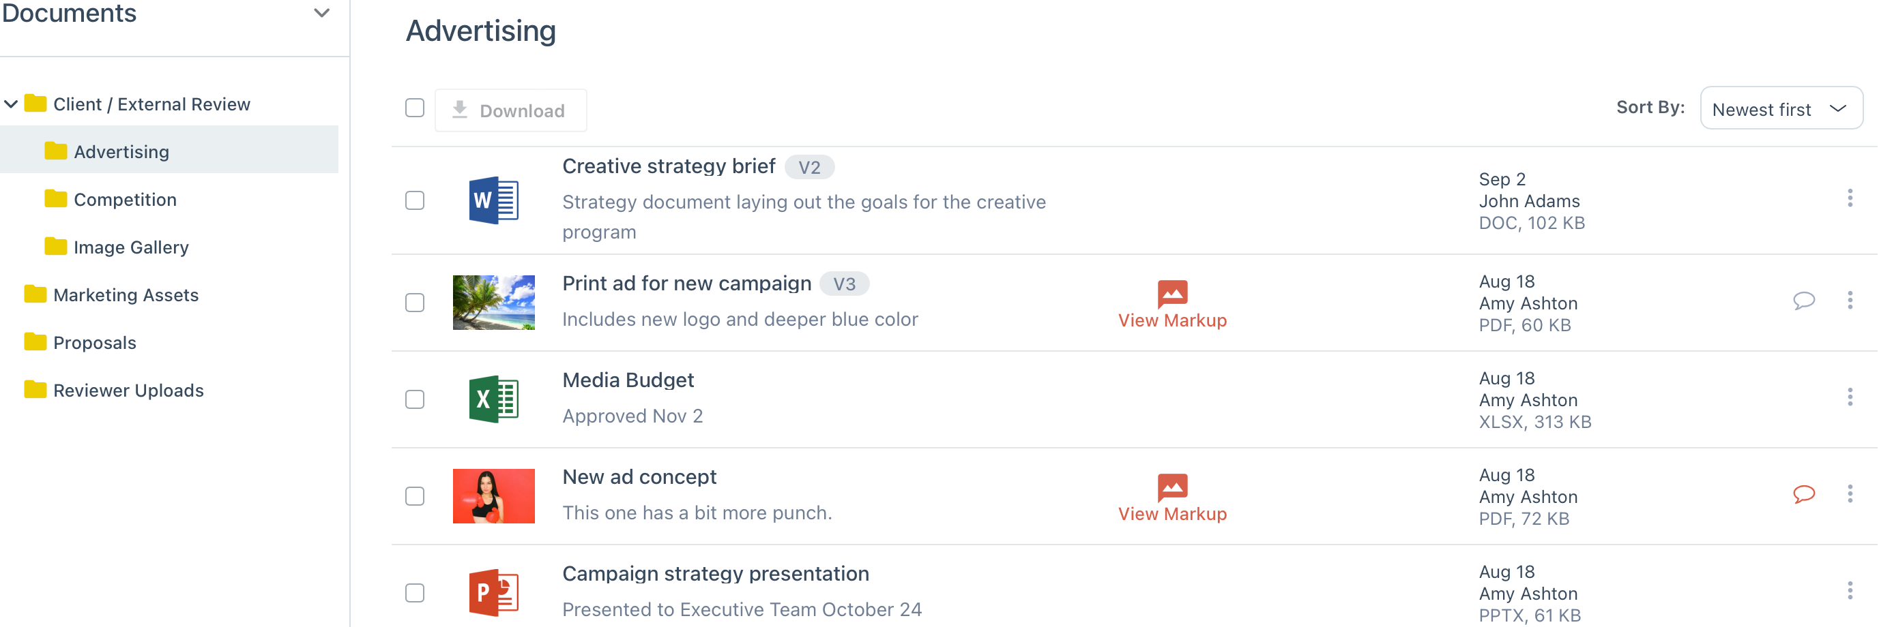
Task: Click the Word icon for Creative strategy brief
Action: point(493,200)
